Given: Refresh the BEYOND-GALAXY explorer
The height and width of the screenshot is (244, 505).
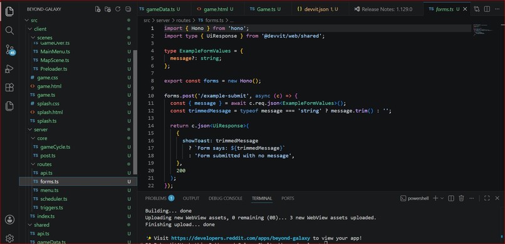Looking at the screenshot, I should point(118,9).
